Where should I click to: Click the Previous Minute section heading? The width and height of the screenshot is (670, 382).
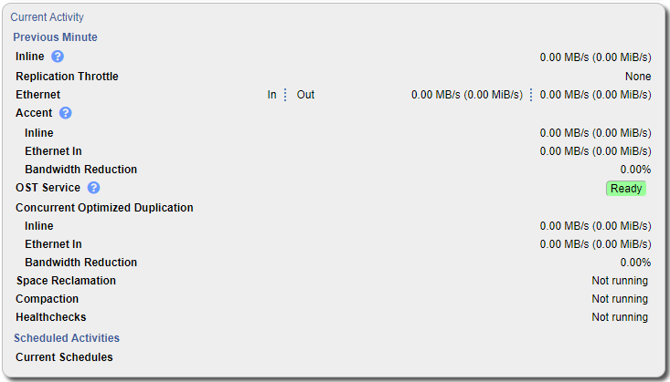tap(55, 37)
